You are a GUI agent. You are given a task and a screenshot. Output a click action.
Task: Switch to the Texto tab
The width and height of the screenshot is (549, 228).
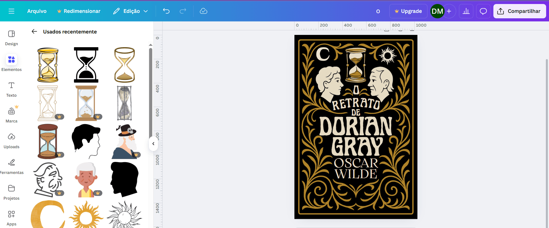coord(11,89)
